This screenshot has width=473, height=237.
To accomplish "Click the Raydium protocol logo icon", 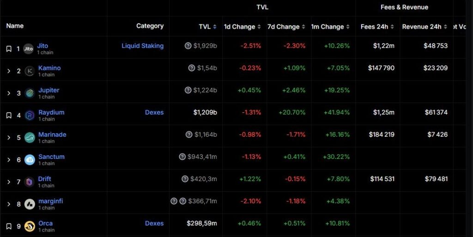I will click(x=30, y=115).
